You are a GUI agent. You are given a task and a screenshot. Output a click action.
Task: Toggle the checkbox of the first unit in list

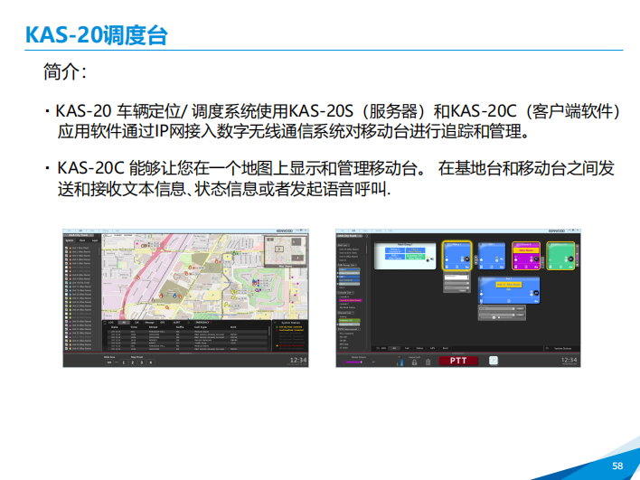67,247
